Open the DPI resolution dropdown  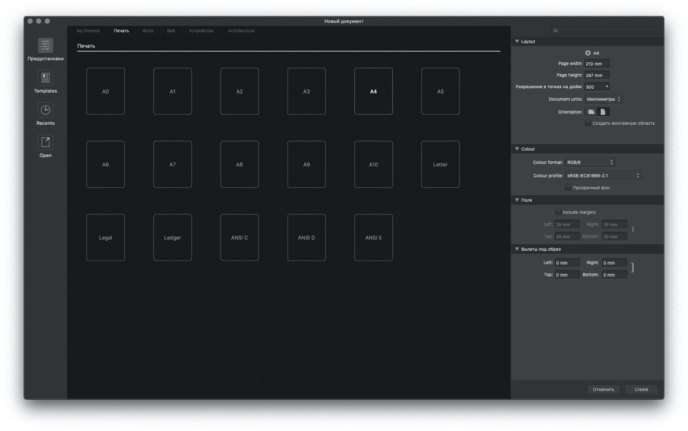click(x=597, y=87)
